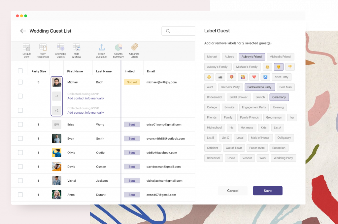Image resolution: width=338 pixels, height=224 pixels.
Task: Switch to Default View
Action: tap(26, 51)
